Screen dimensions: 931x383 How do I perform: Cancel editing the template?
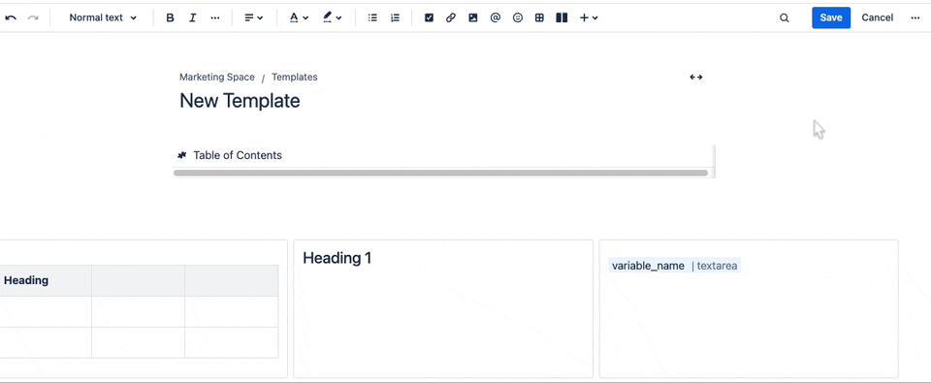pos(877,17)
